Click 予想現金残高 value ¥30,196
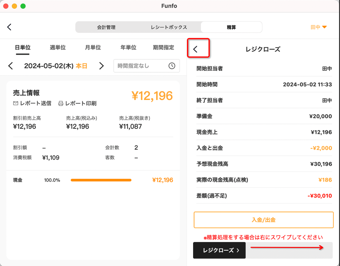The image size is (340, 266). click(321, 164)
